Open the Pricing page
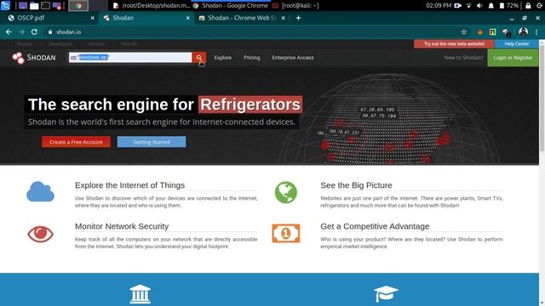This screenshot has height=306, width=545. (252, 58)
